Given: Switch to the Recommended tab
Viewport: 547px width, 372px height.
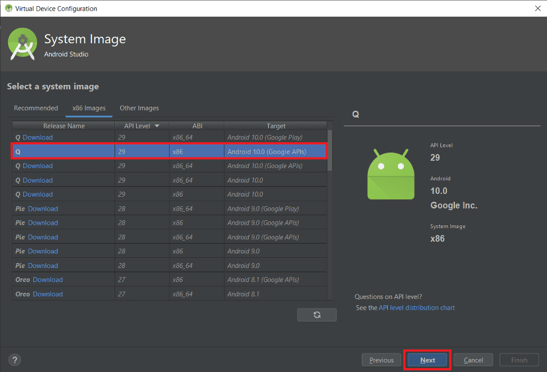Looking at the screenshot, I should 36,108.
